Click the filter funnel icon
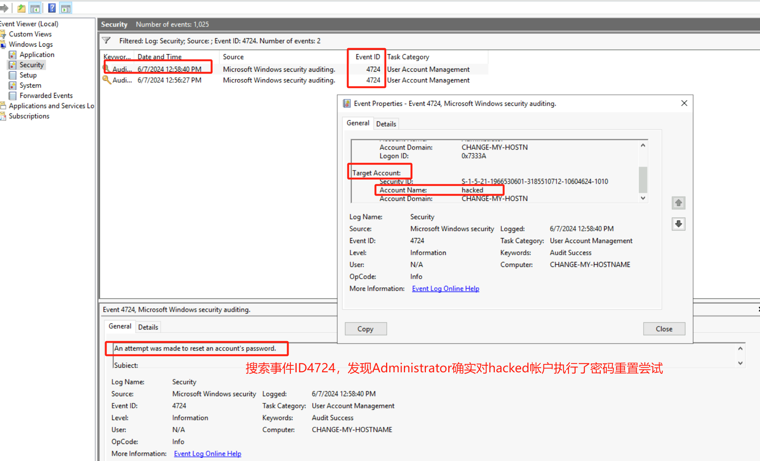This screenshot has width=760, height=461. click(107, 41)
